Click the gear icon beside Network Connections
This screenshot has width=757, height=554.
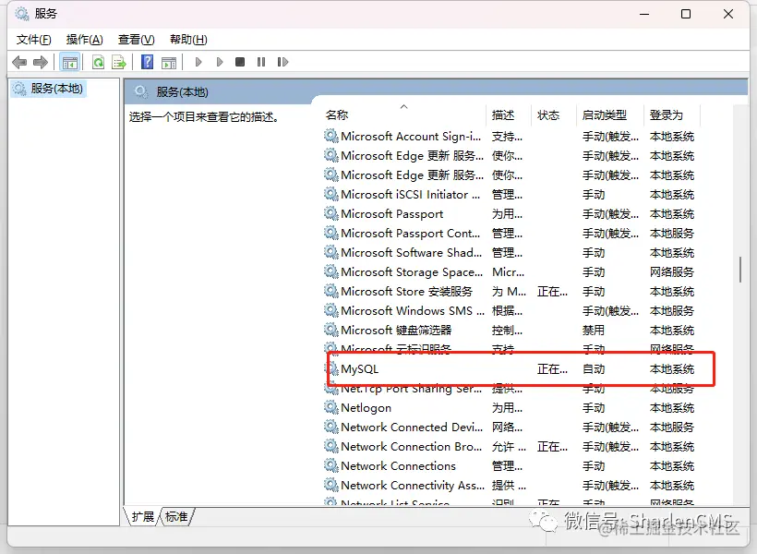tap(331, 465)
